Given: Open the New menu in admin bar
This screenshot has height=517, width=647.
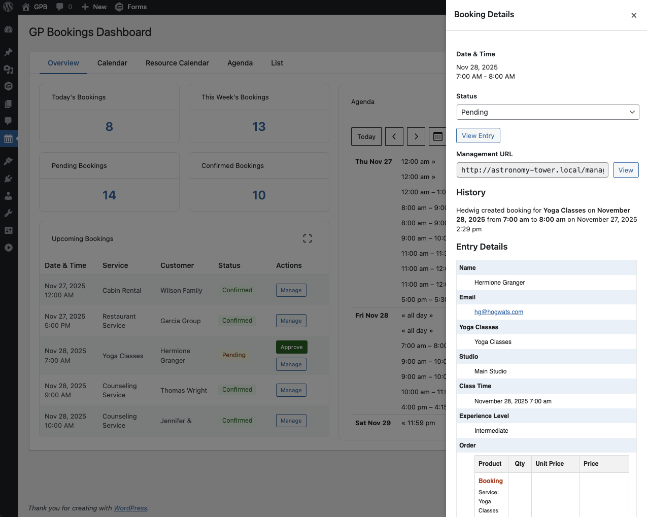Looking at the screenshot, I should pos(94,7).
